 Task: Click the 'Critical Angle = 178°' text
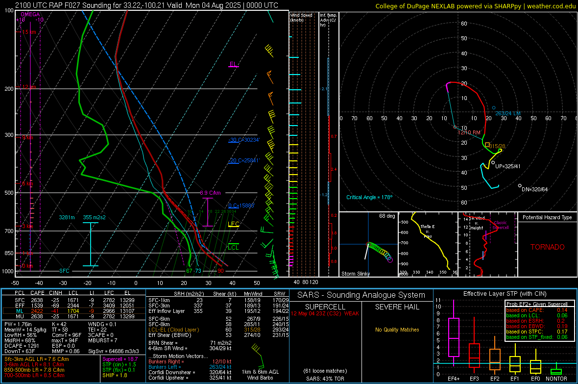(x=369, y=197)
